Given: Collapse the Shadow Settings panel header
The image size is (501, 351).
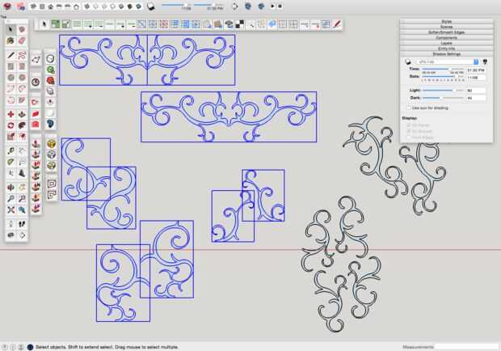Looking at the screenshot, I should (x=446, y=54).
